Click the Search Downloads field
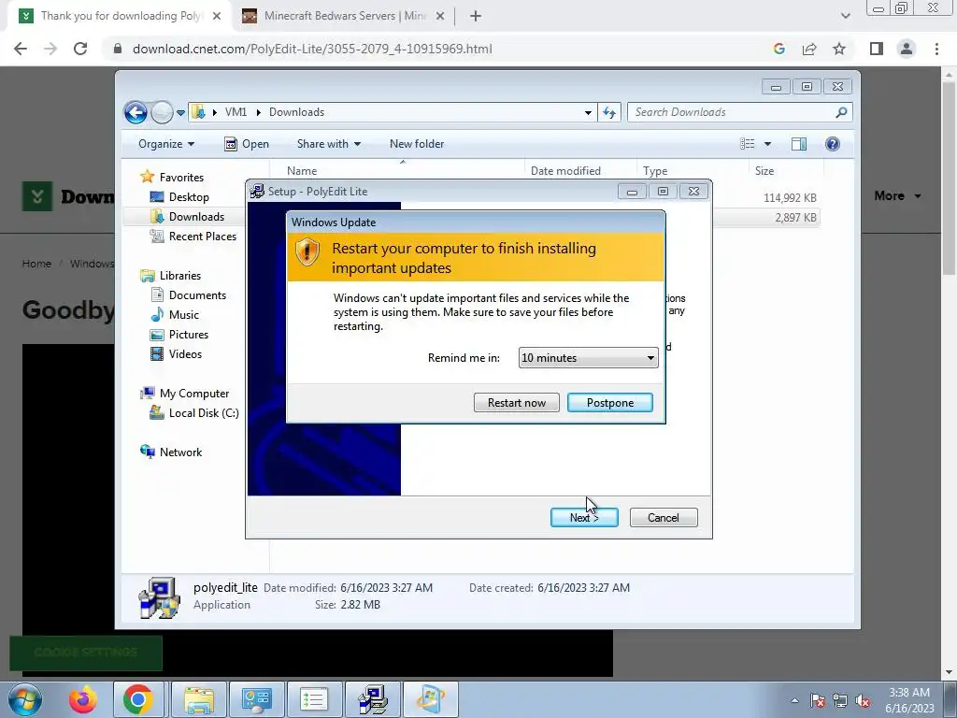The width and height of the screenshot is (957, 718). (x=733, y=112)
